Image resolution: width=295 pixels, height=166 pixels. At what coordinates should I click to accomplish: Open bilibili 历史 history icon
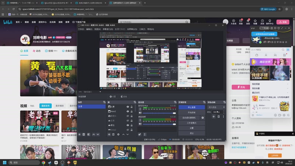point(262,22)
